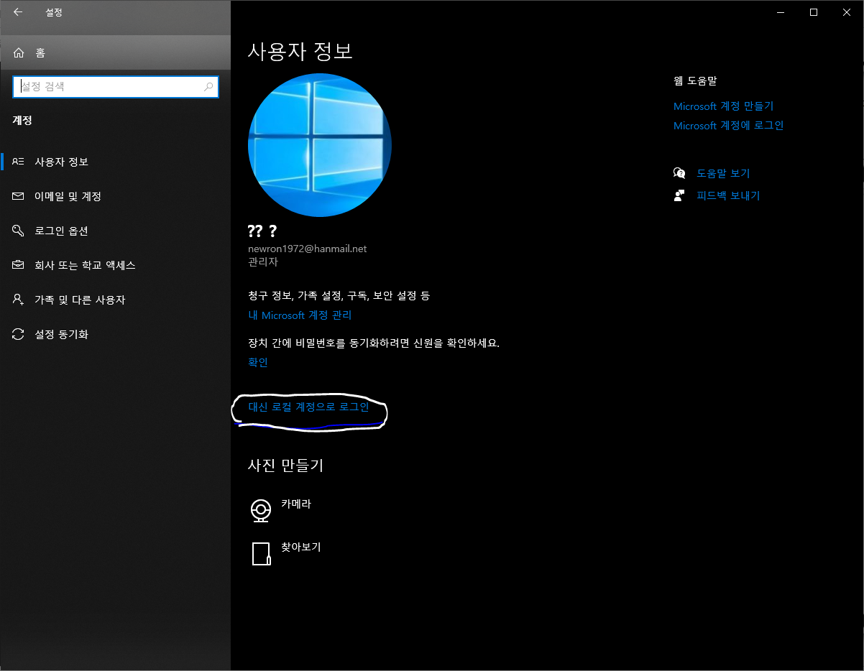Click the 찾아보기 file icon

261,554
